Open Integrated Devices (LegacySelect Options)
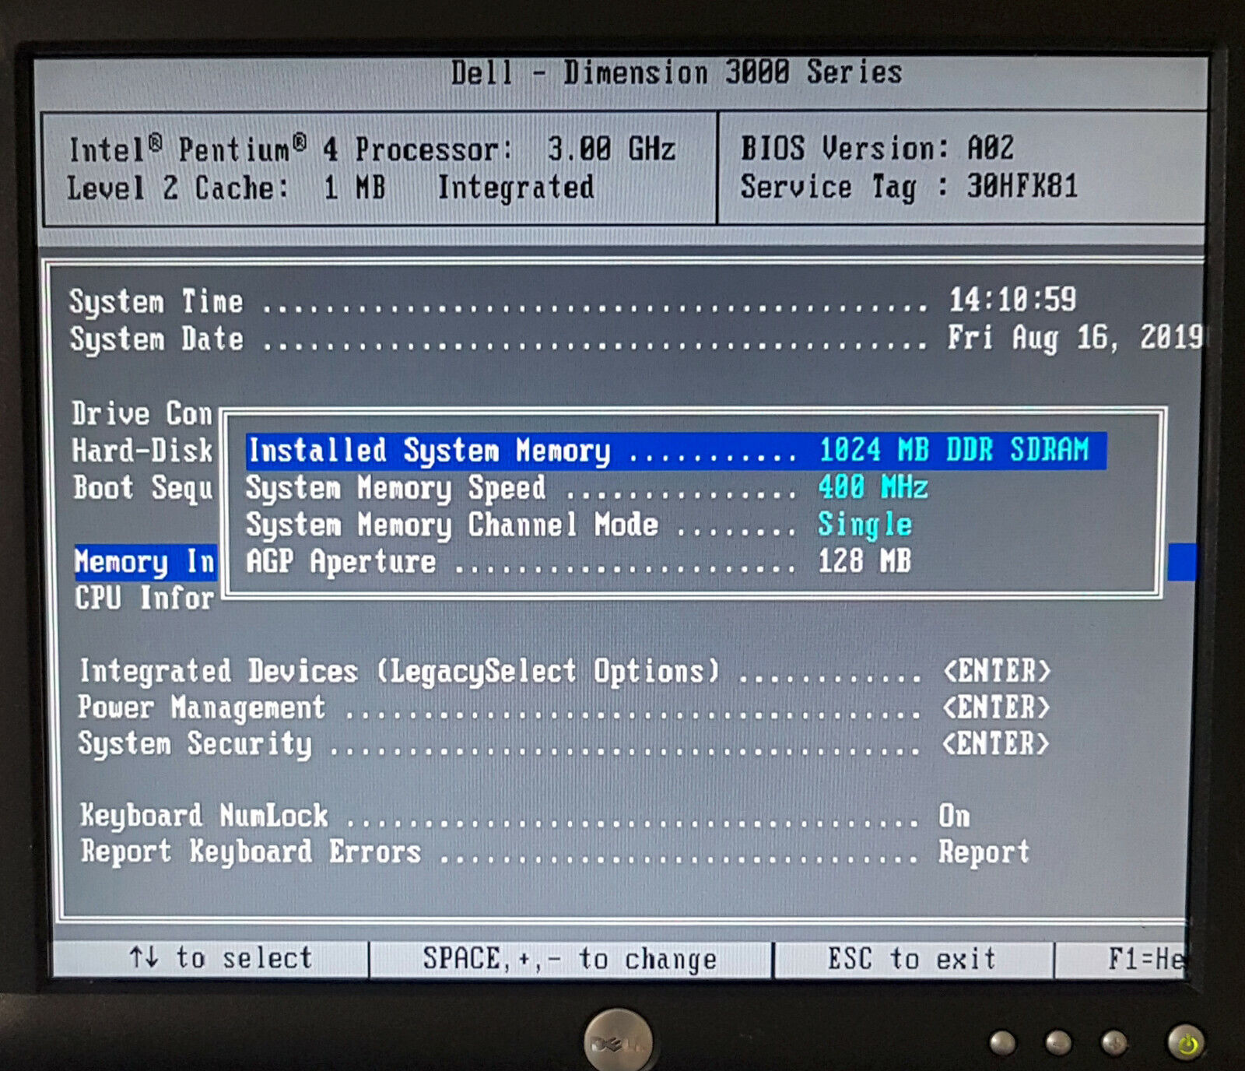 point(399,672)
